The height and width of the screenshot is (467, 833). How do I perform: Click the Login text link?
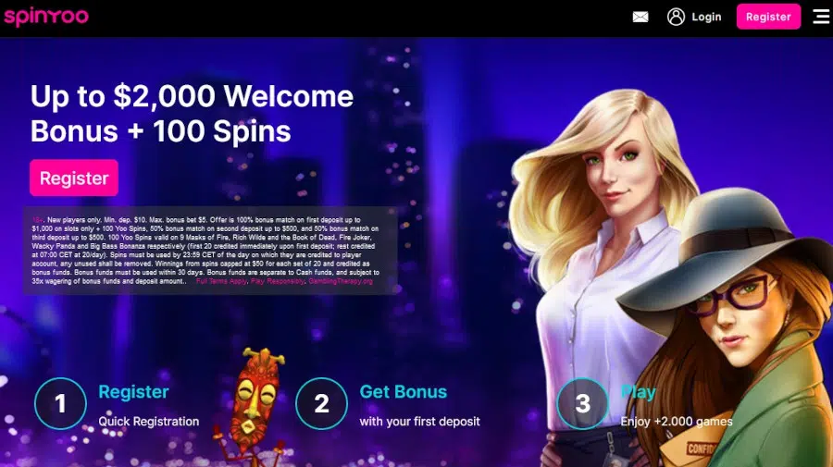click(706, 17)
